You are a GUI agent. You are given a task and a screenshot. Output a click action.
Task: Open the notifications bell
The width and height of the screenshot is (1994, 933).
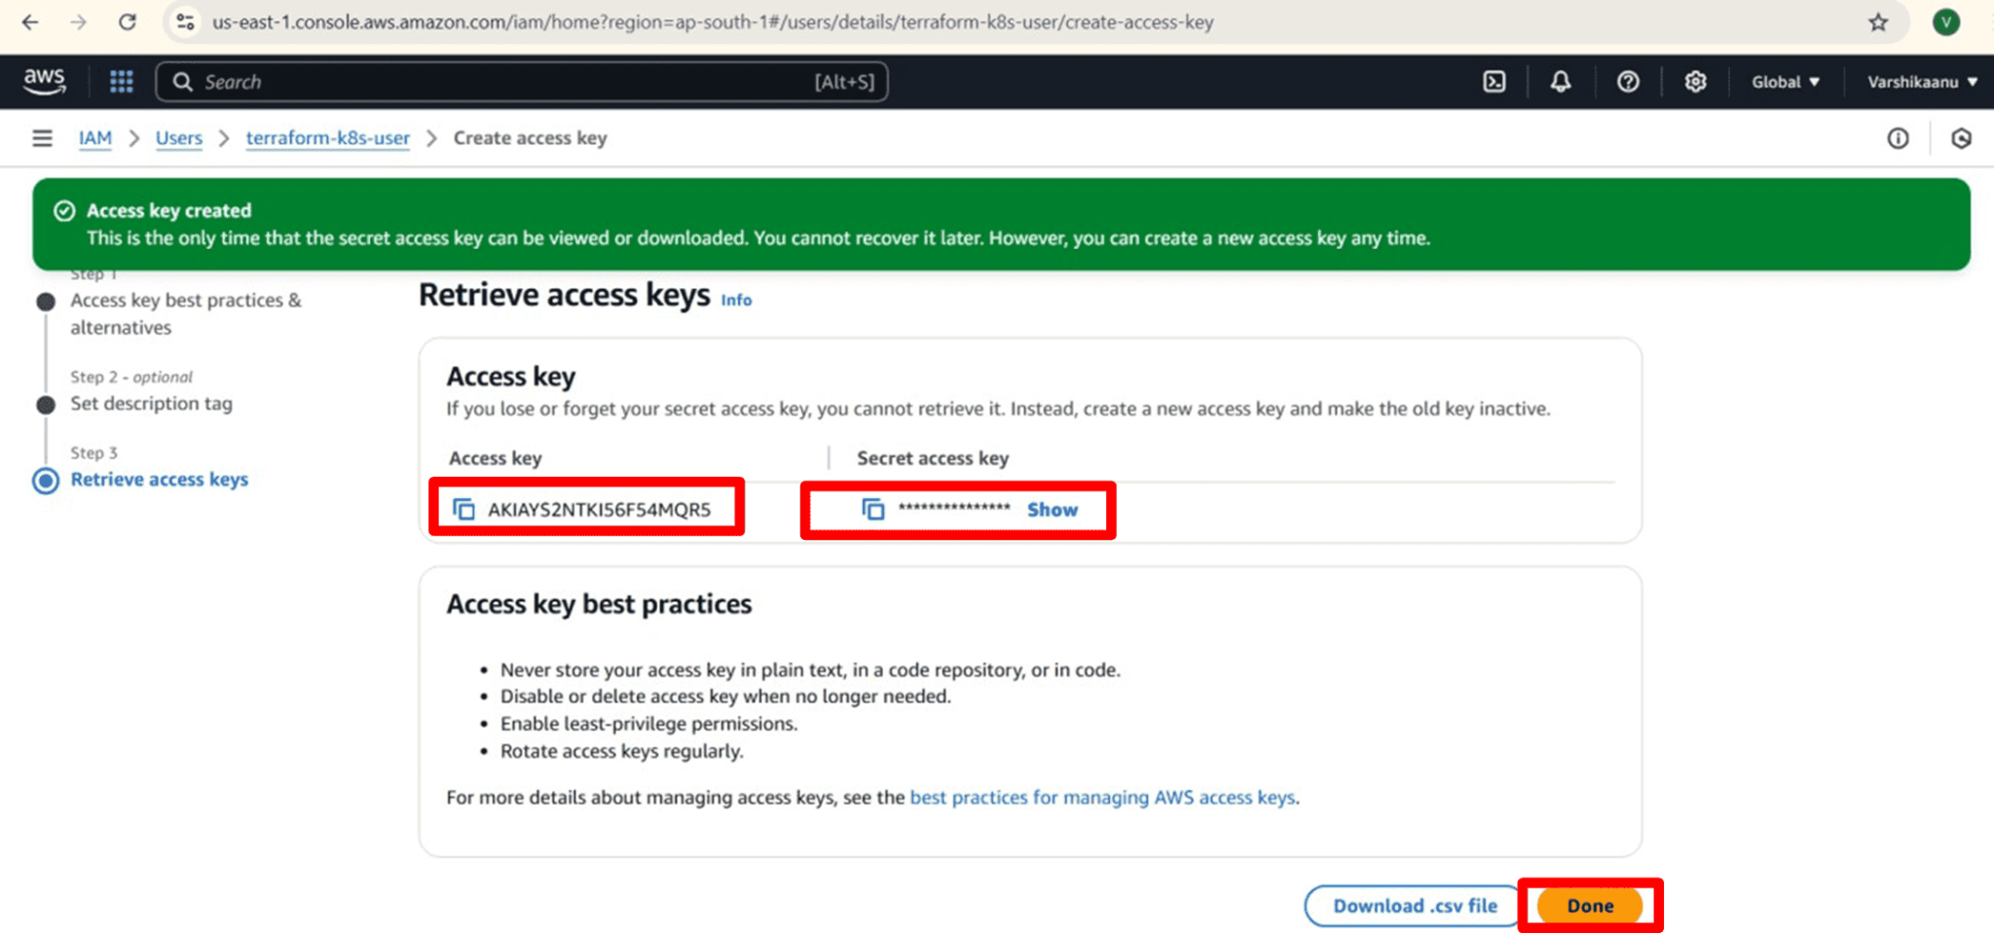point(1561,82)
